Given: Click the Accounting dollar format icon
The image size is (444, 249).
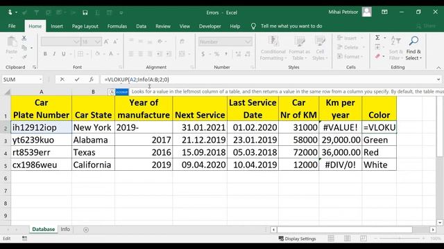Looking at the screenshot, I should pos(203,54).
